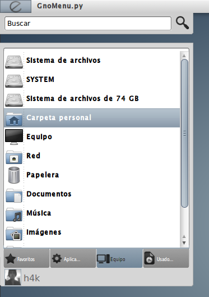Click the pictures folder icon for Imágenes
The height and width of the screenshot is (297, 209).
coord(14,234)
